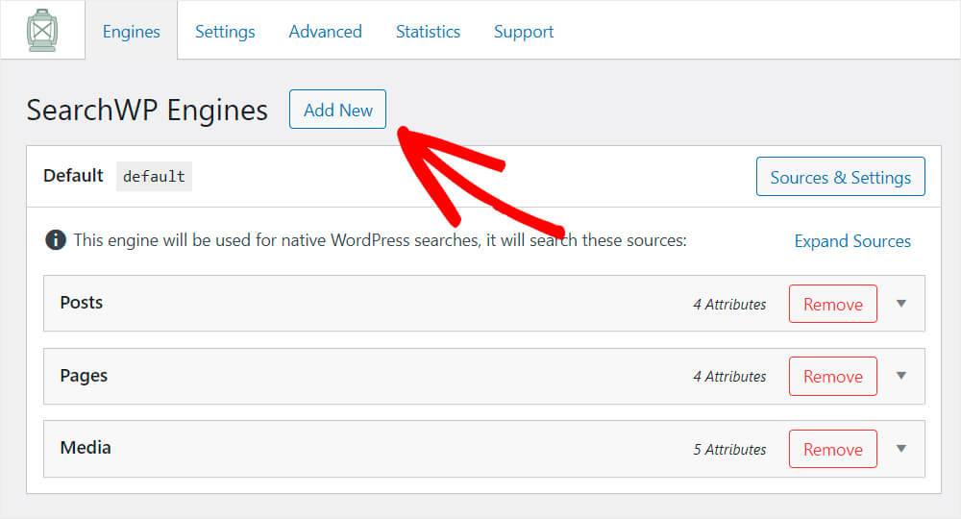Click '4 Attributes' in Pages row
The height and width of the screenshot is (519, 961).
(x=729, y=376)
